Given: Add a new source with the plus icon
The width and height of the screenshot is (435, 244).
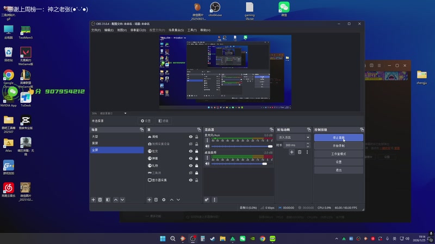Looking at the screenshot, I should [x=149, y=200].
